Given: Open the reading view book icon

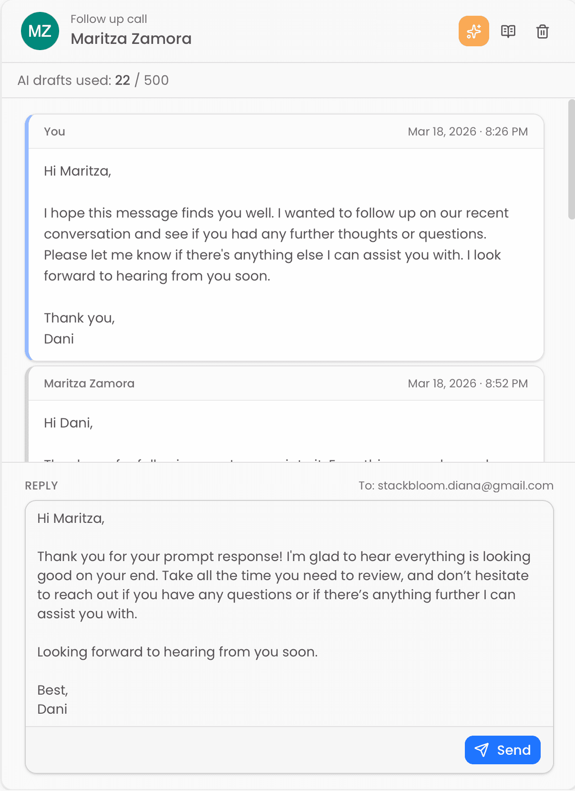Looking at the screenshot, I should click(x=508, y=31).
